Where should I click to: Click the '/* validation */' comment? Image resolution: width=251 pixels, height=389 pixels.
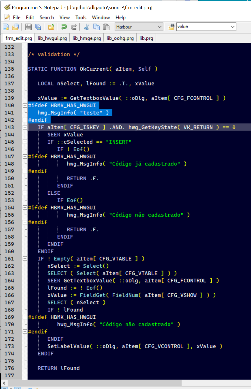pyautogui.click(x=54, y=54)
